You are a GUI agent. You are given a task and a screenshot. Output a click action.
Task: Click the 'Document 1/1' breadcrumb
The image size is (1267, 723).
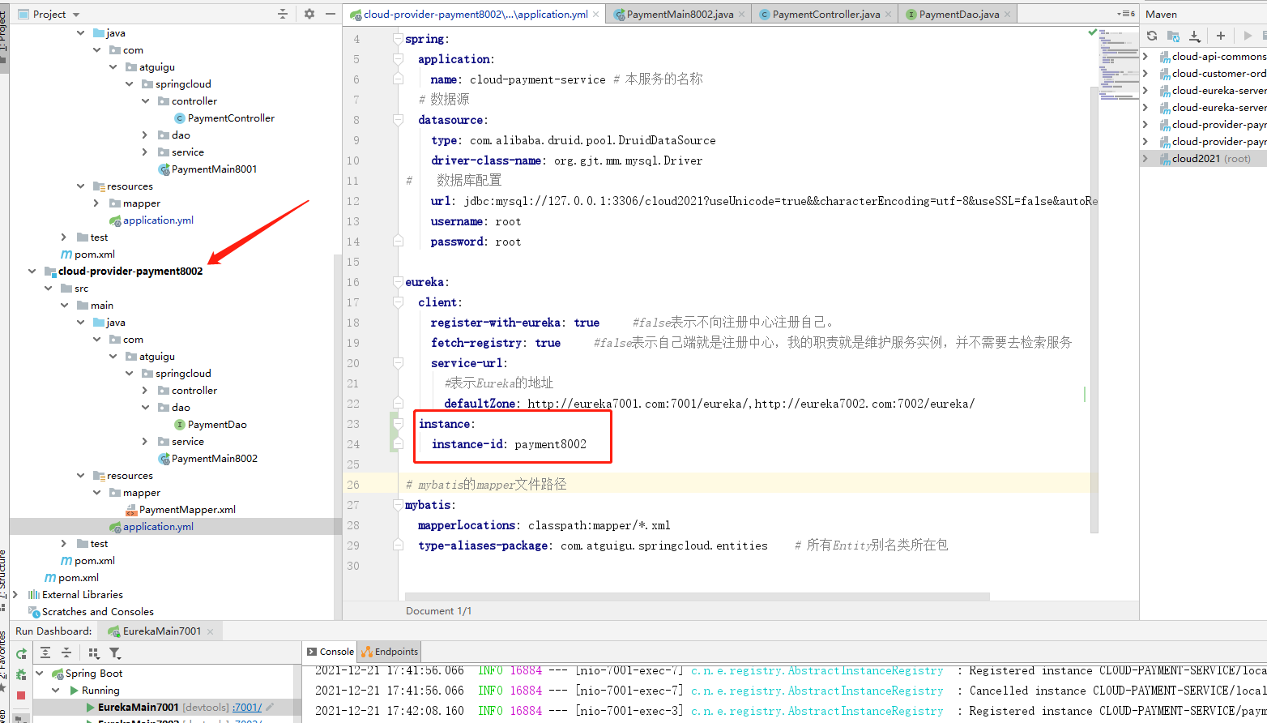[438, 611]
